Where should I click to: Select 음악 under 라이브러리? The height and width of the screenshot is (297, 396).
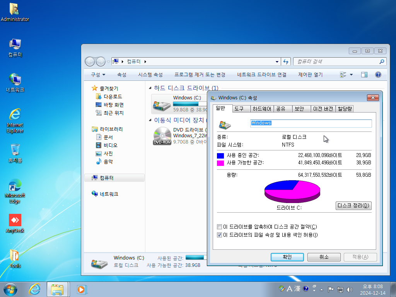104,162
